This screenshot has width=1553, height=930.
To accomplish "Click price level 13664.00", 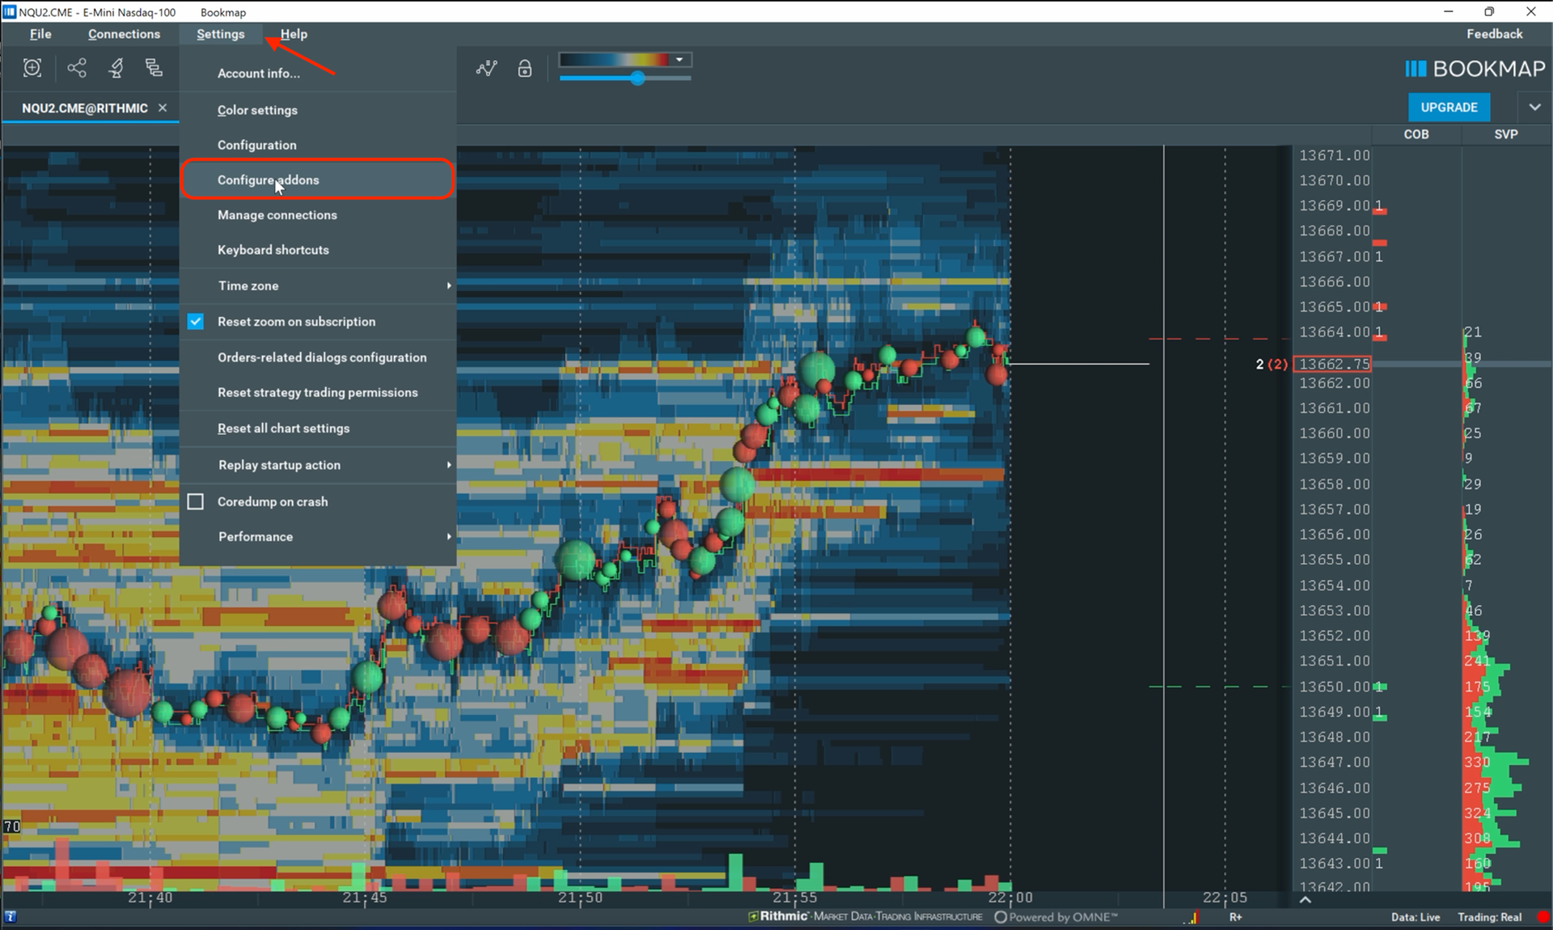I will click(x=1334, y=332).
